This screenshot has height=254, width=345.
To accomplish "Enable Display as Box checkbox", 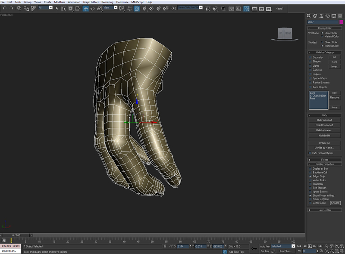I will click(x=310, y=168).
